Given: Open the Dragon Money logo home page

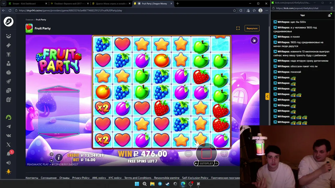Looking at the screenshot, I should 8,22.
